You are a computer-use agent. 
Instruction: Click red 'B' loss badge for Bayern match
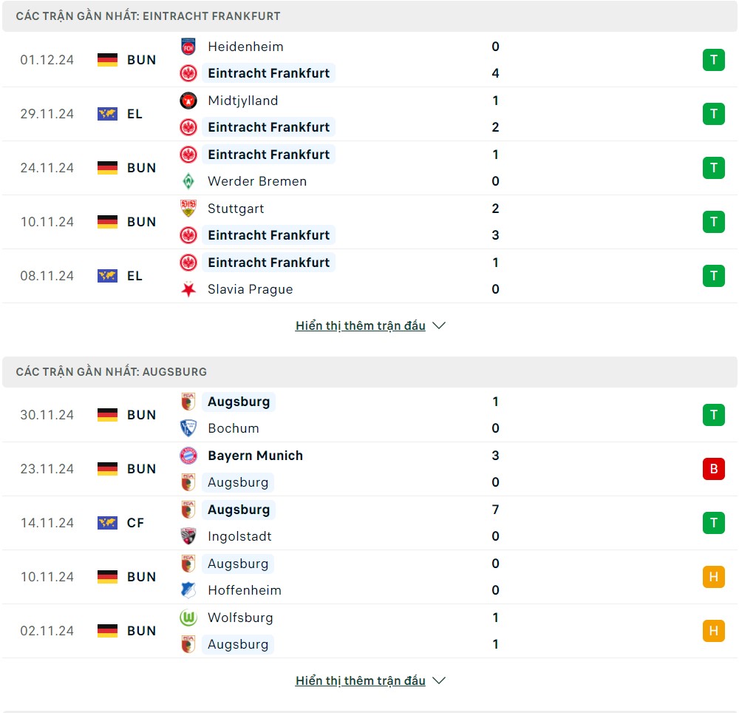coord(713,469)
